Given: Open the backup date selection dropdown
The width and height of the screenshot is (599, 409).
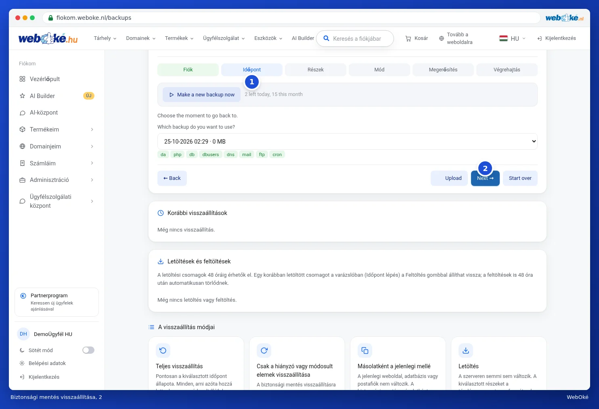Looking at the screenshot, I should [x=348, y=142].
